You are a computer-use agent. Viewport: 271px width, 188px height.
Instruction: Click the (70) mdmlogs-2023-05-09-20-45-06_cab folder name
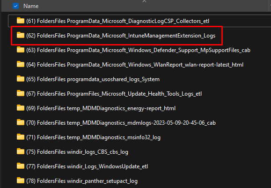[121, 123]
